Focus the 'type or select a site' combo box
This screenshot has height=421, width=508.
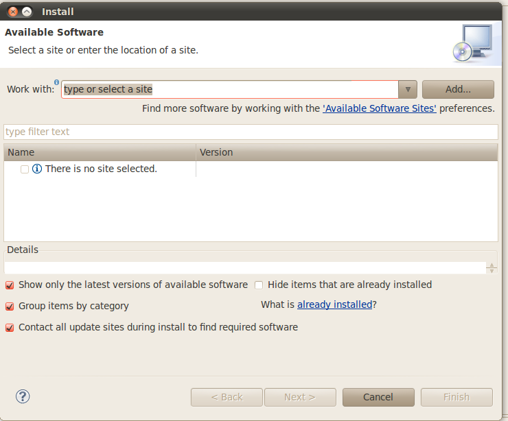(230, 89)
